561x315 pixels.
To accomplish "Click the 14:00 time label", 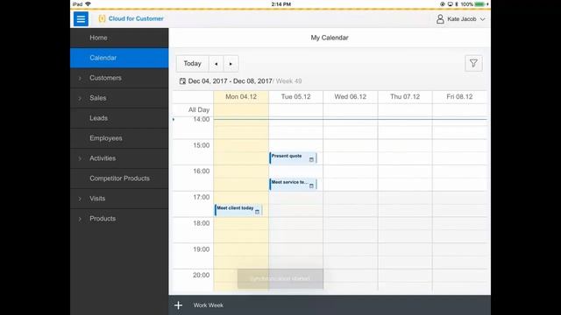I will tap(202, 119).
